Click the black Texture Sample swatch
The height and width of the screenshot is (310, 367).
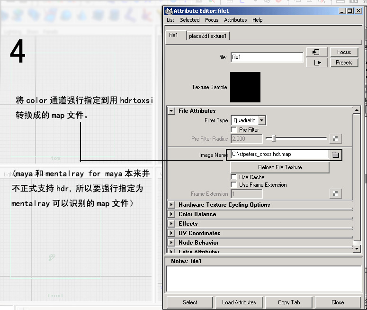pos(245,87)
